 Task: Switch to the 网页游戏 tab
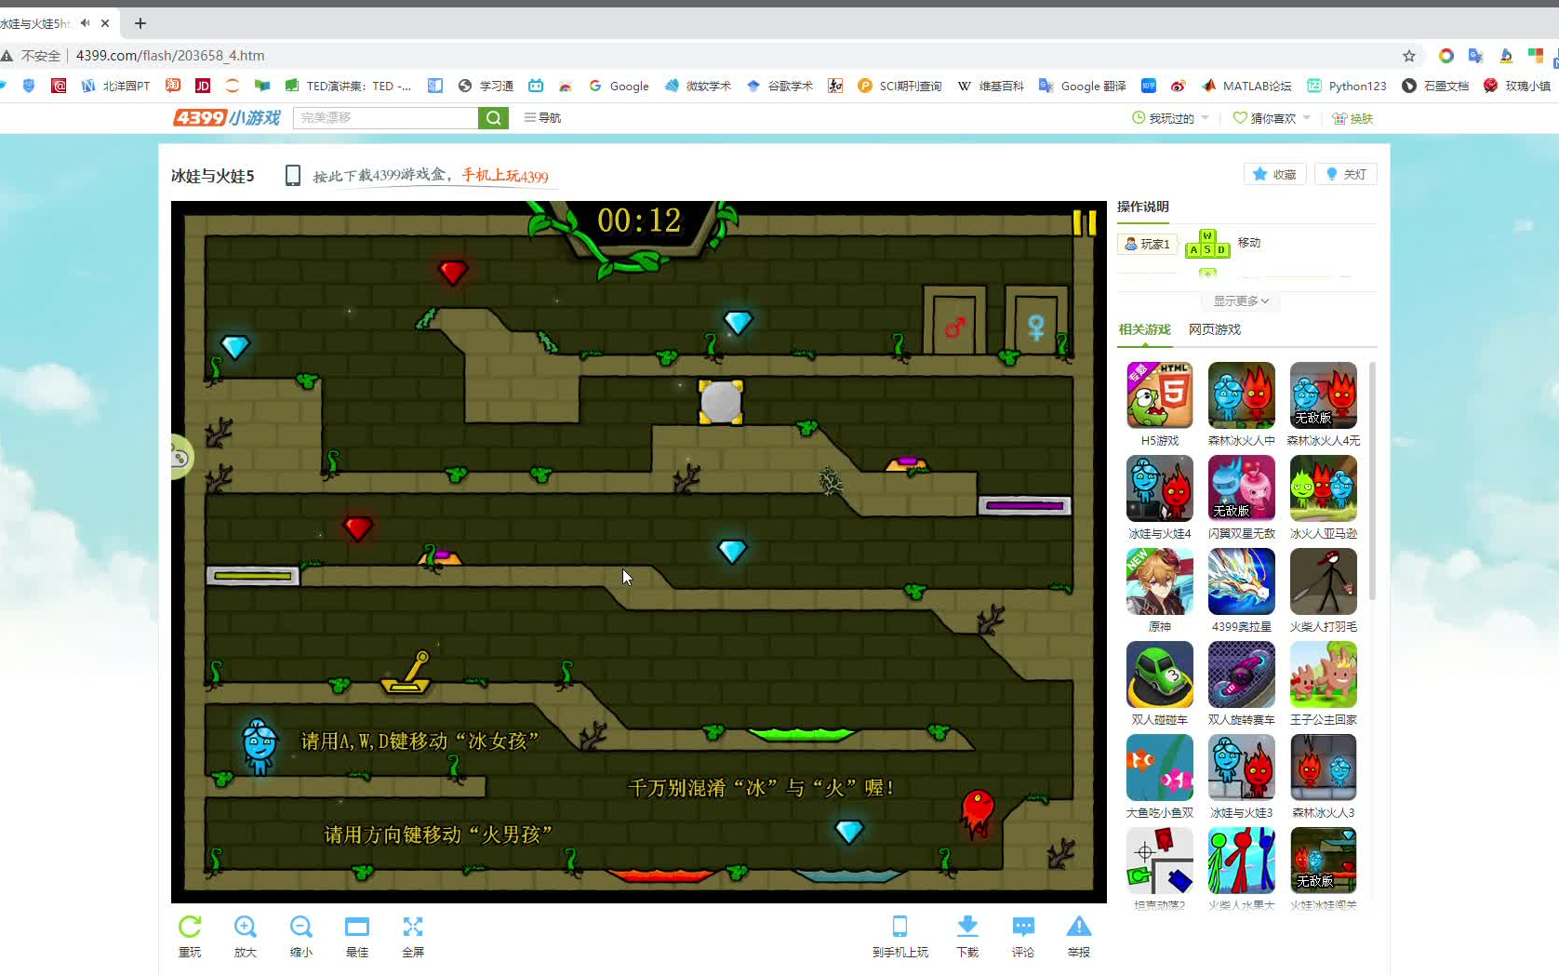pyautogui.click(x=1215, y=329)
